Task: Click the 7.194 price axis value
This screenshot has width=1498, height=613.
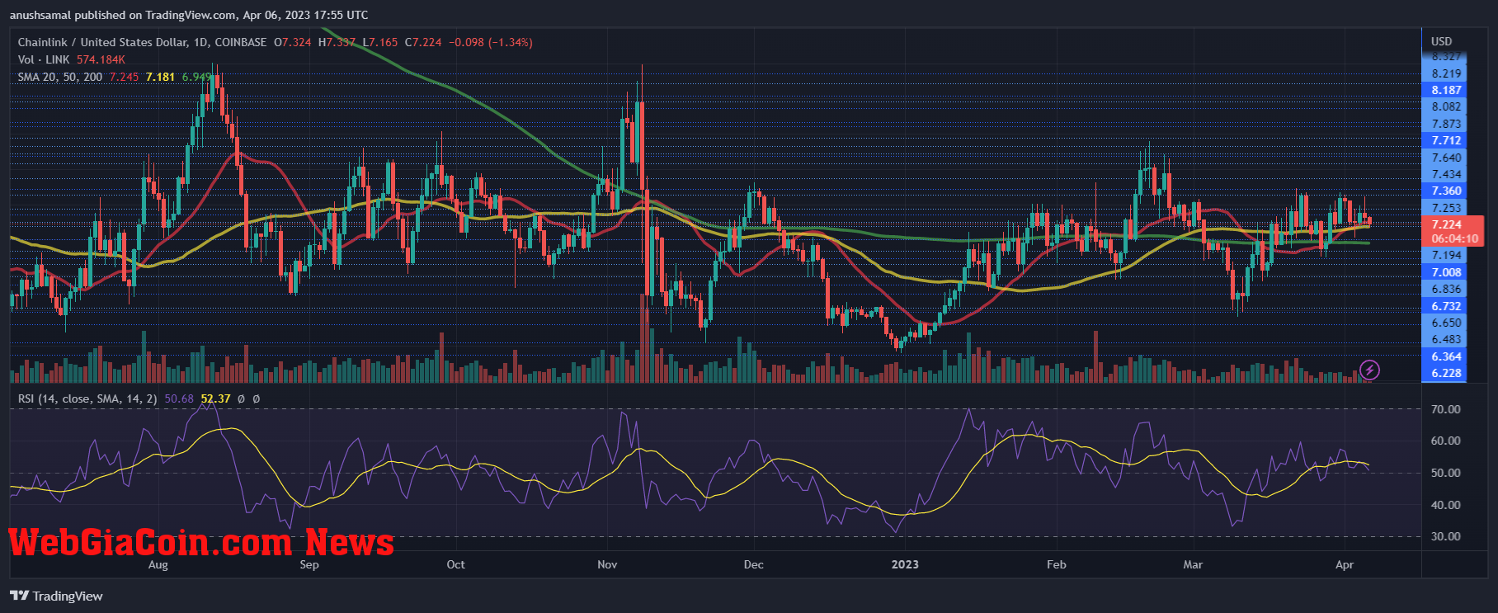Action: pos(1446,256)
